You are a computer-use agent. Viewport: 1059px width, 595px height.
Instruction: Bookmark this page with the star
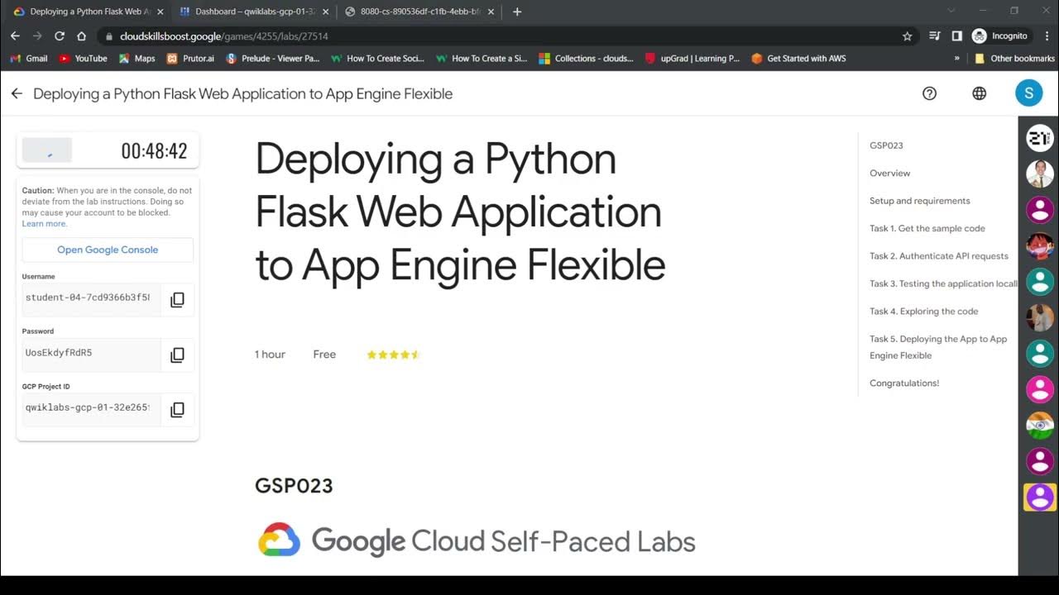click(907, 36)
